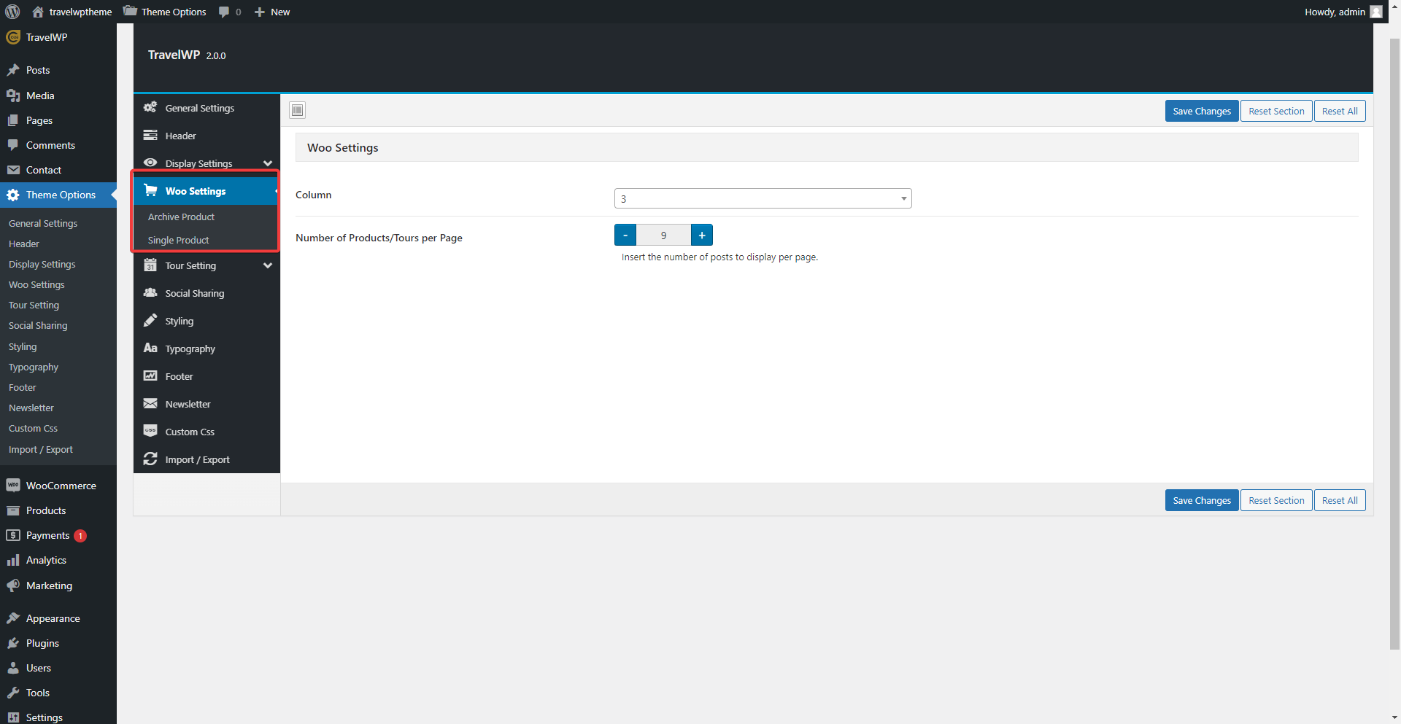
Task: Click the Marketing megaphone icon
Action: coord(12,585)
